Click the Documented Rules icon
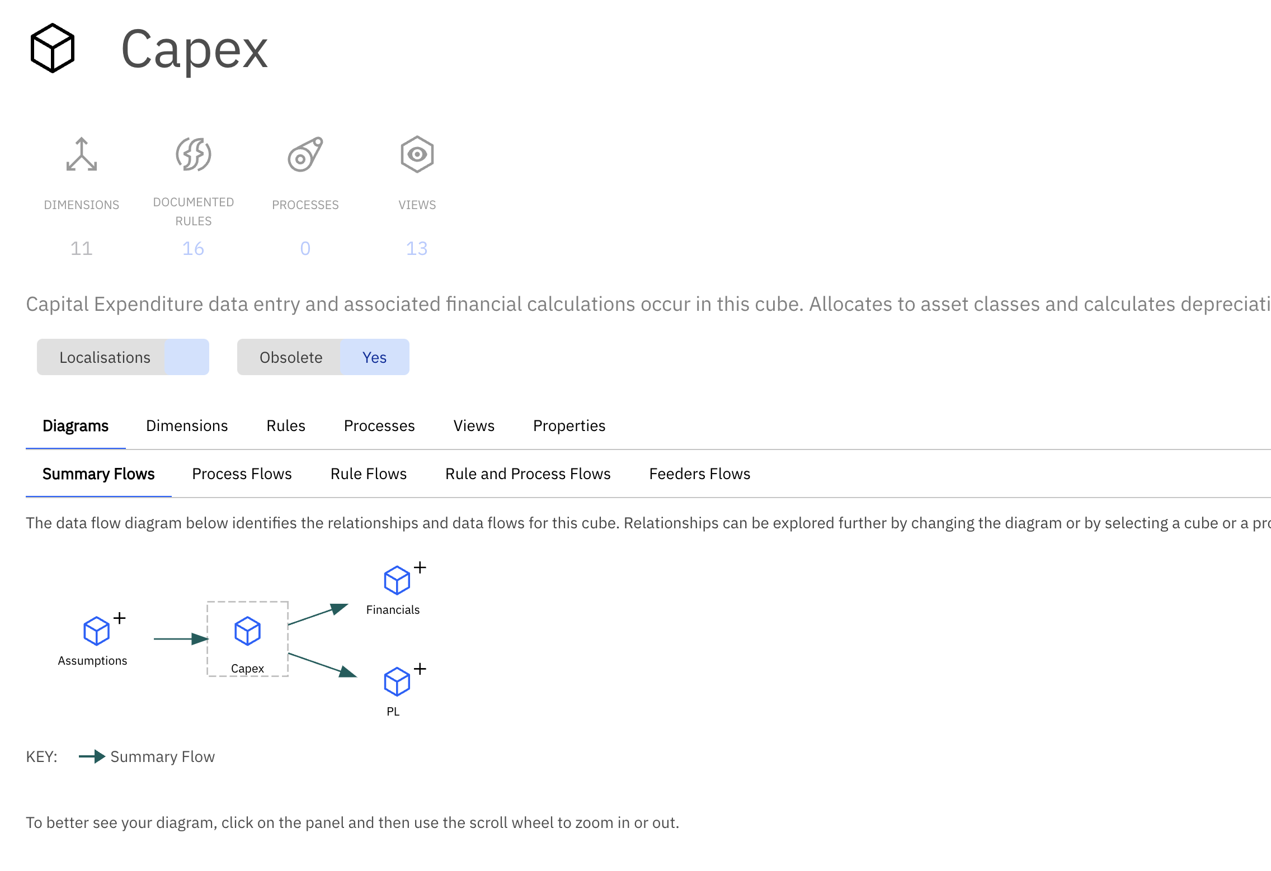The width and height of the screenshot is (1271, 871). tap(194, 154)
